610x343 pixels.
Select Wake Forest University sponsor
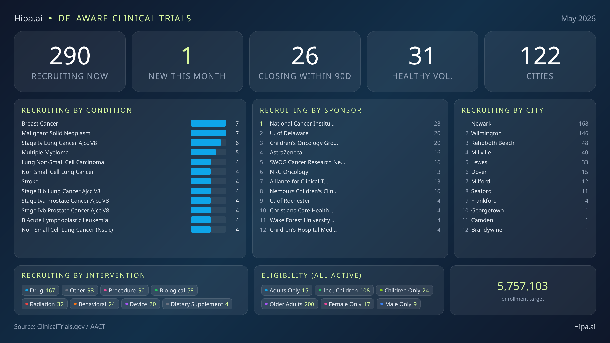350,220
